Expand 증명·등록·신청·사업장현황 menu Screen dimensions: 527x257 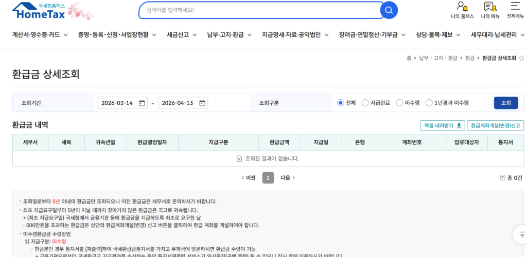(117, 34)
